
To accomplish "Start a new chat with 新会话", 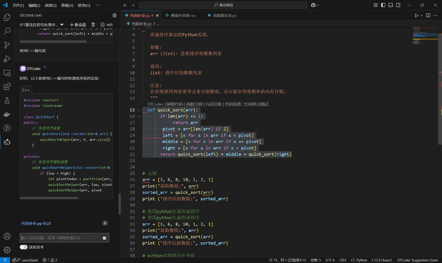I will pos(78,25).
